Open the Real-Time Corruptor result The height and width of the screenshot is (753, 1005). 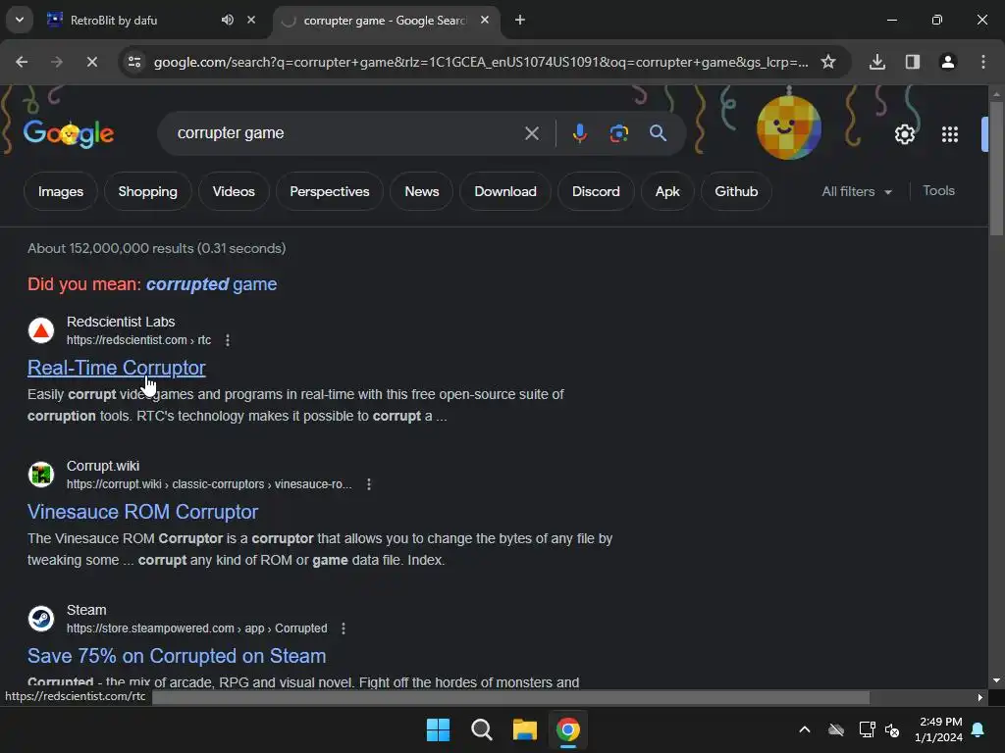pyautogui.click(x=117, y=368)
